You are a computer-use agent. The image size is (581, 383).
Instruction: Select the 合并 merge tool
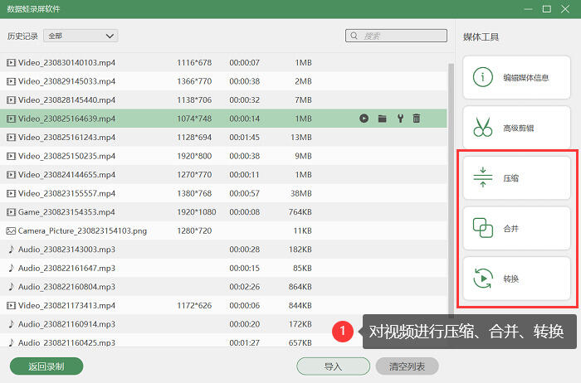(516, 228)
